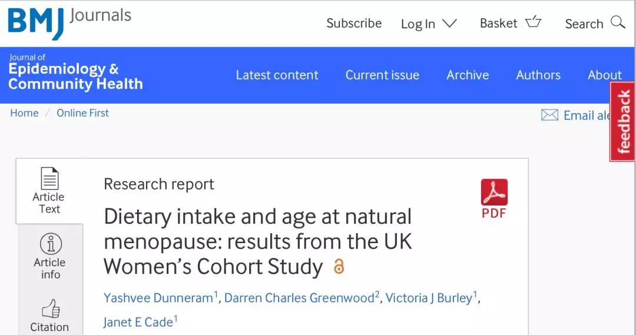
Task: Go to Latest content menu
Action: (x=277, y=75)
